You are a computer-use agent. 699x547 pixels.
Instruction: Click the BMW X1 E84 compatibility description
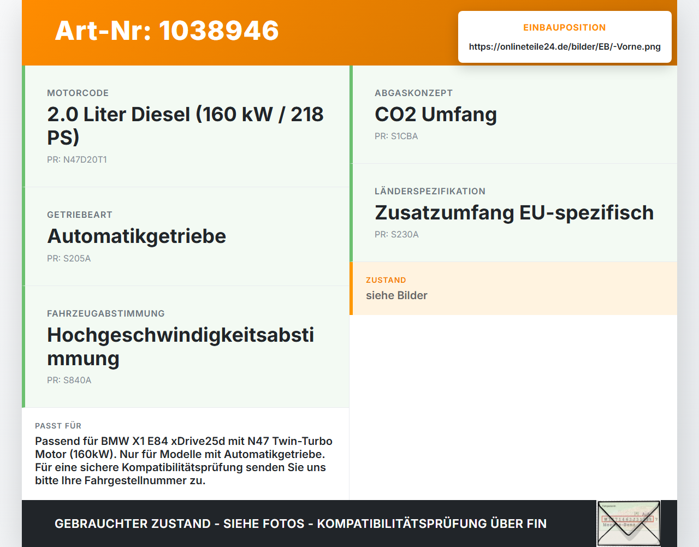click(184, 461)
